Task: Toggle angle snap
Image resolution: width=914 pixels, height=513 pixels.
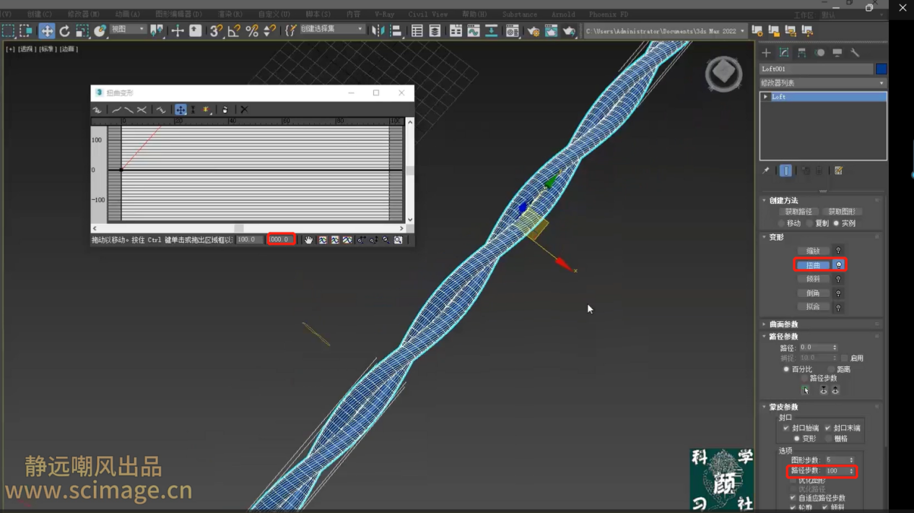Action: click(234, 31)
